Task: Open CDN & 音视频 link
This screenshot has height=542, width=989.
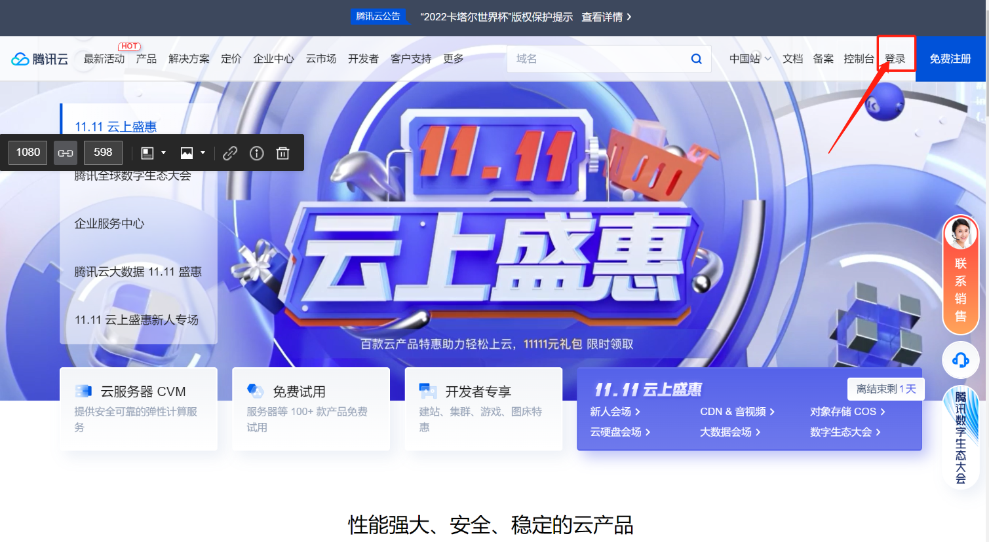Action: [737, 412]
